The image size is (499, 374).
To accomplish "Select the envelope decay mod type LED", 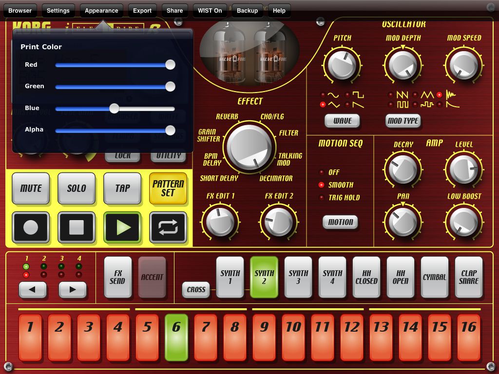I will coord(440,104).
